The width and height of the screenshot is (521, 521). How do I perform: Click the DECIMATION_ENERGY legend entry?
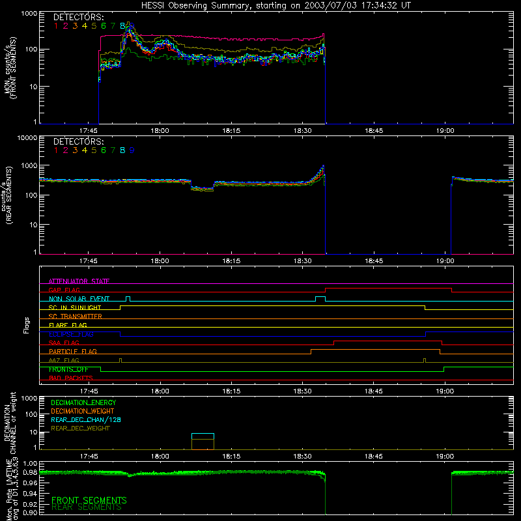pyautogui.click(x=83, y=402)
